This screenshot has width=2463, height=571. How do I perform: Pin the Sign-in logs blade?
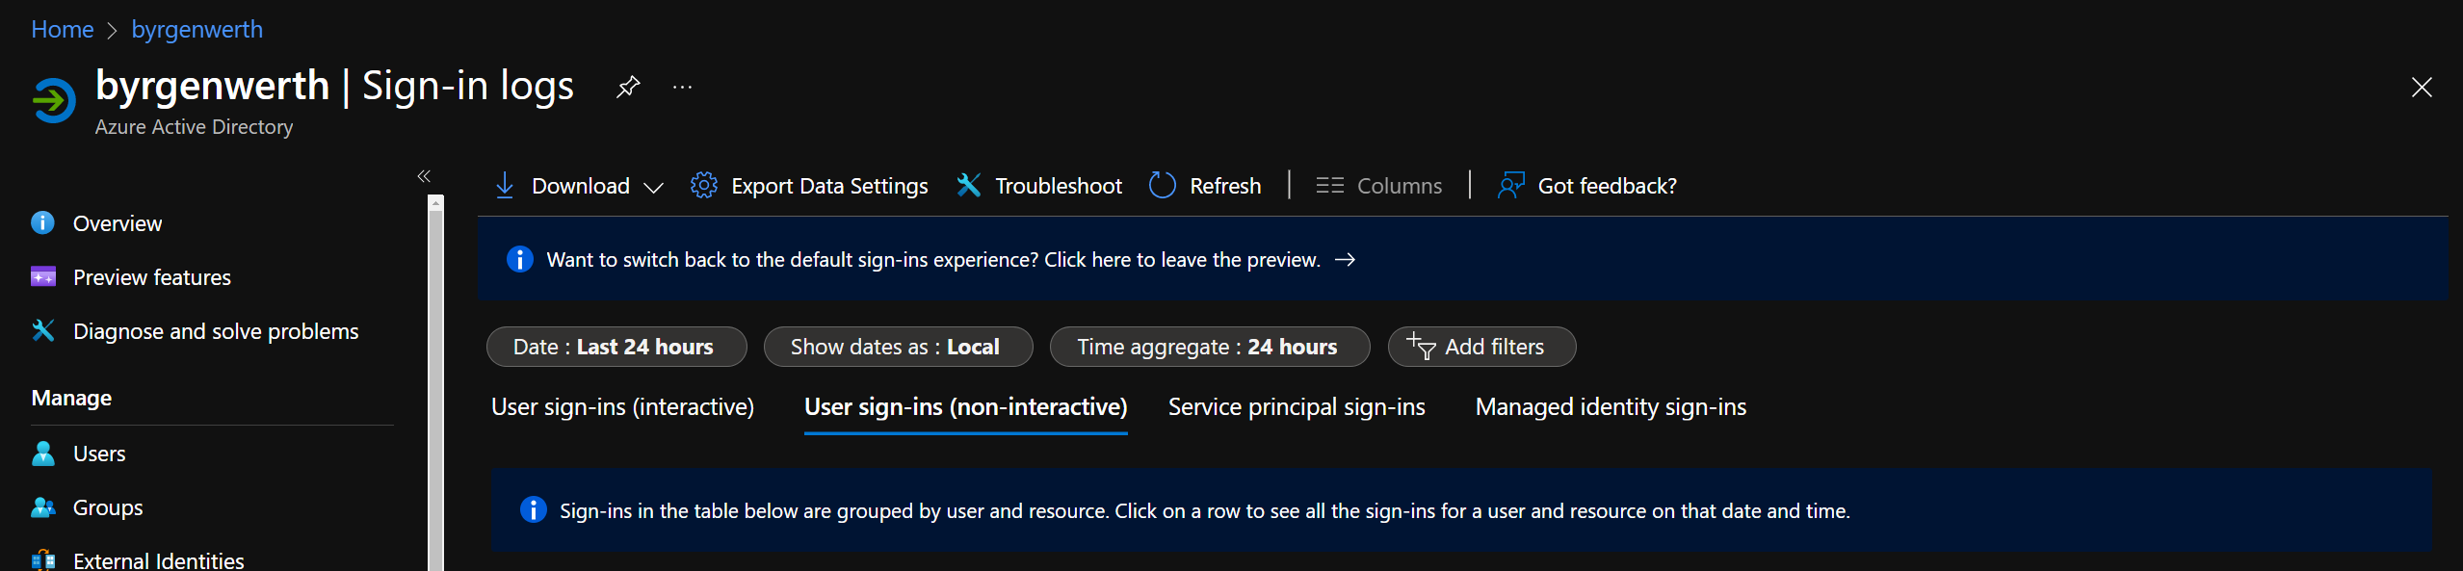(x=628, y=88)
